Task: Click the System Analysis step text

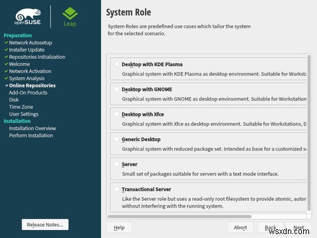Action: pyautogui.click(x=26, y=79)
